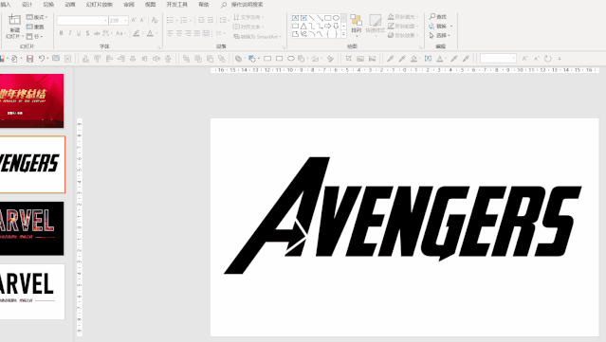Click the Save icon in quick toolbar
The width and height of the screenshot is (606, 342).
click(x=29, y=59)
